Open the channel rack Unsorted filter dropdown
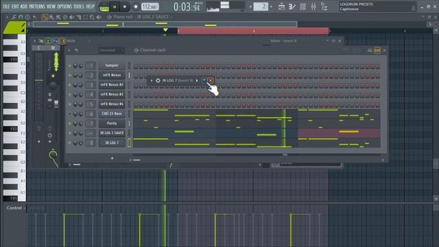Screen dimensions: 439x247 click(x=111, y=50)
